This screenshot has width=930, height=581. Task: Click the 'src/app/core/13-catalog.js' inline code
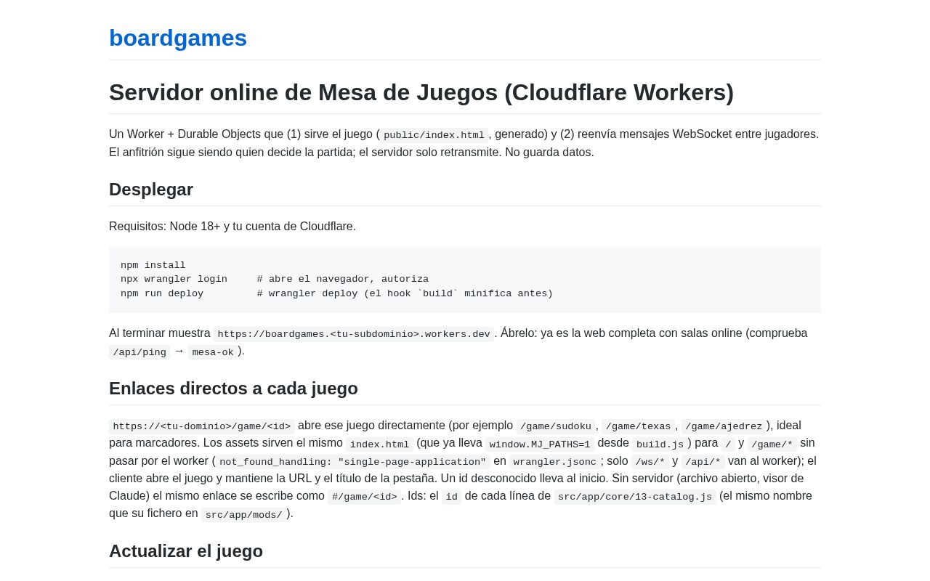pyautogui.click(x=635, y=497)
